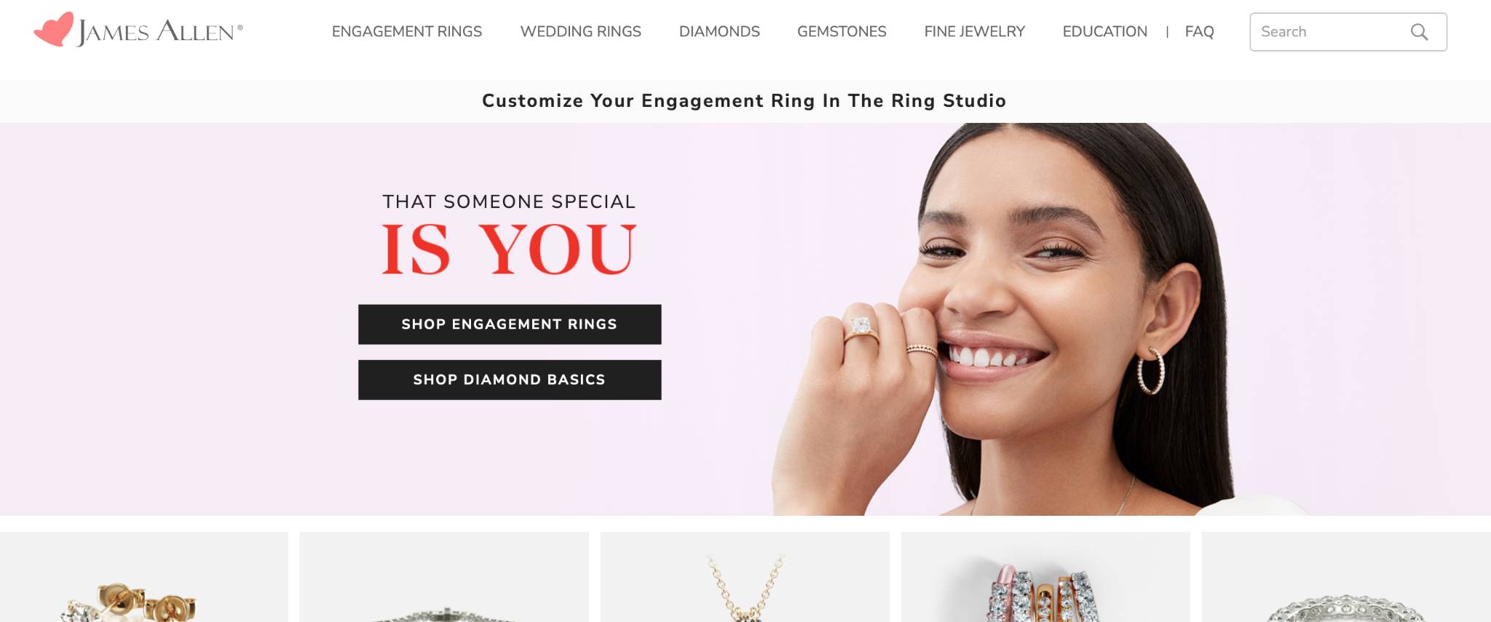The width and height of the screenshot is (1491, 622).
Task: Open the Wedding Rings menu
Action: (580, 32)
